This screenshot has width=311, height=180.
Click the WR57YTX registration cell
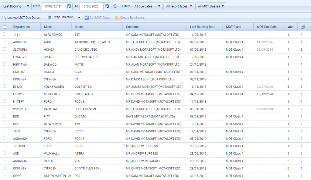(x=20, y=109)
